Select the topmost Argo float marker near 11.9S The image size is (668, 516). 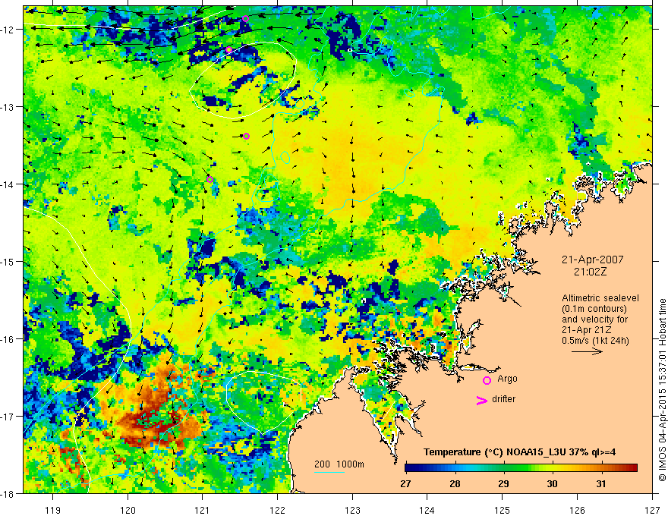[x=245, y=18]
